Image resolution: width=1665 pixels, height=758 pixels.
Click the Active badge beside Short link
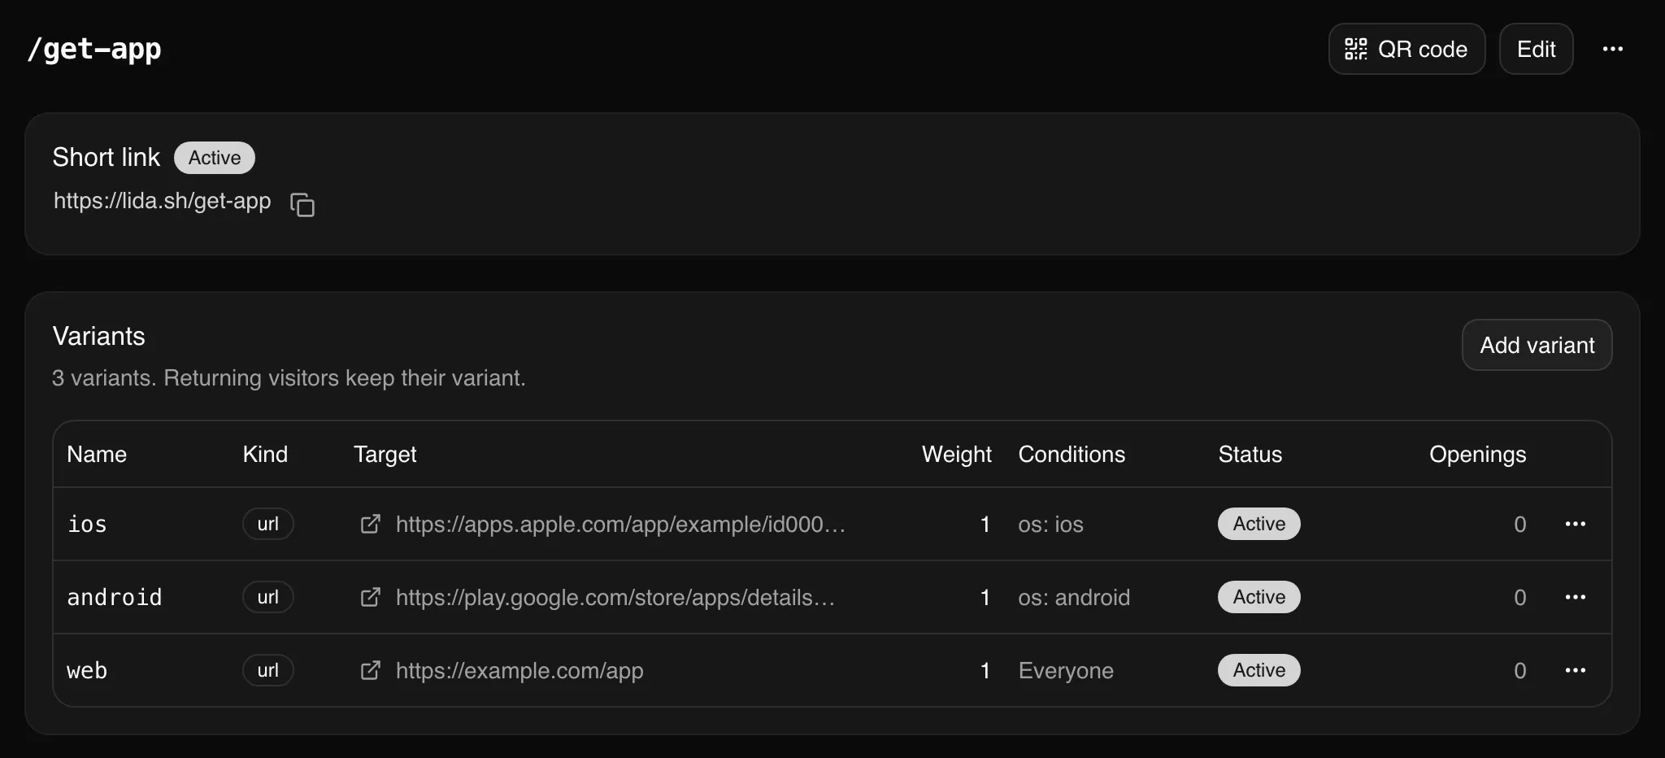click(x=215, y=158)
